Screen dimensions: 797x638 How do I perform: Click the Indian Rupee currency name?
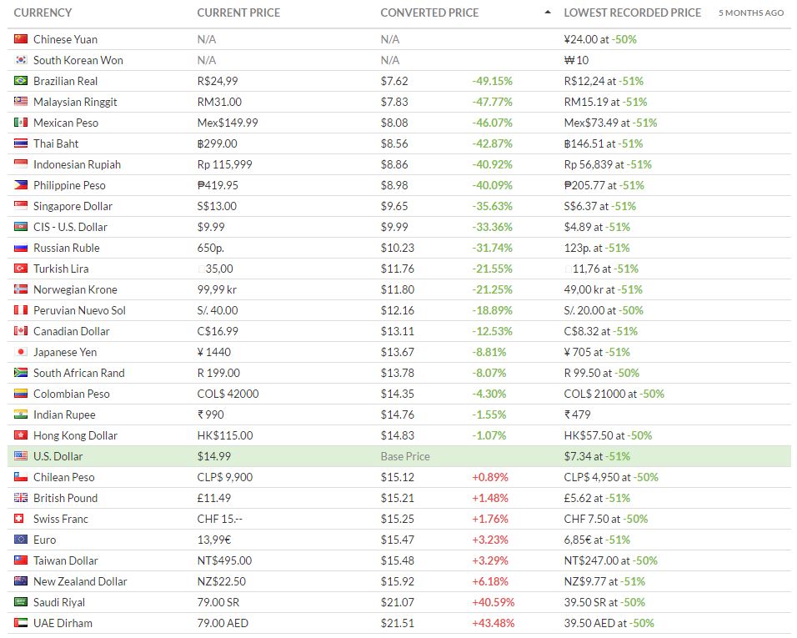click(x=64, y=414)
